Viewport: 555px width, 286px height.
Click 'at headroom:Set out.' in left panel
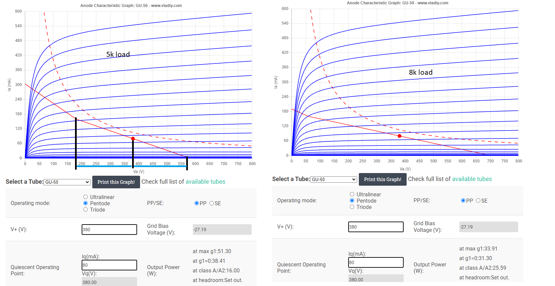(x=217, y=280)
